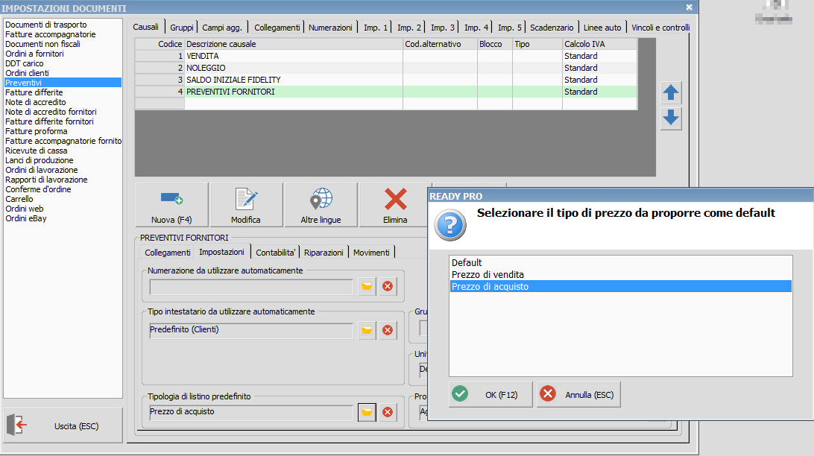Click Descrizione causale column header
Image resolution: width=814 pixels, height=456 pixels.
294,44
